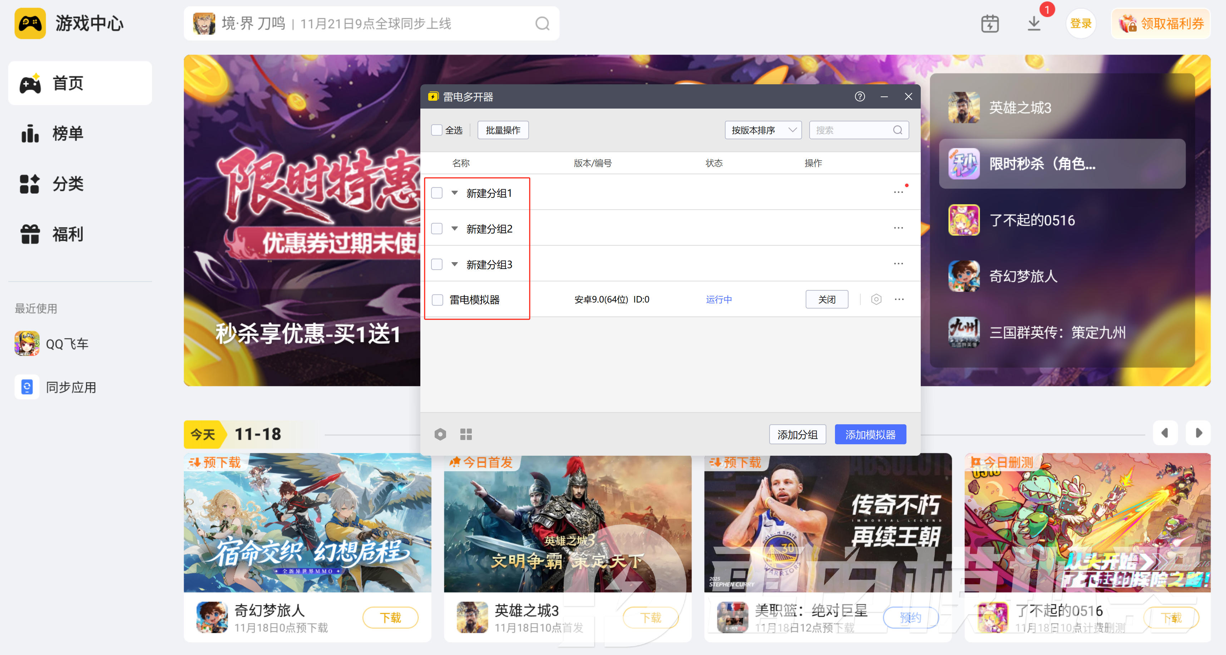
Task: Open the calendar schedule icon
Action: (990, 23)
